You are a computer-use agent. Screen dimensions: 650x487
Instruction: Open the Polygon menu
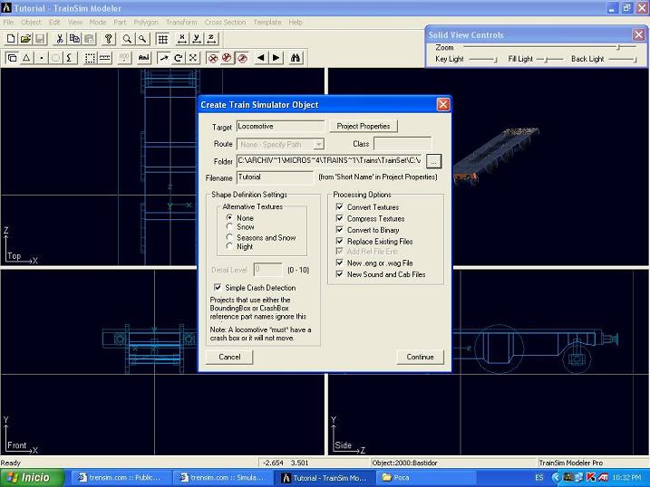pos(145,22)
